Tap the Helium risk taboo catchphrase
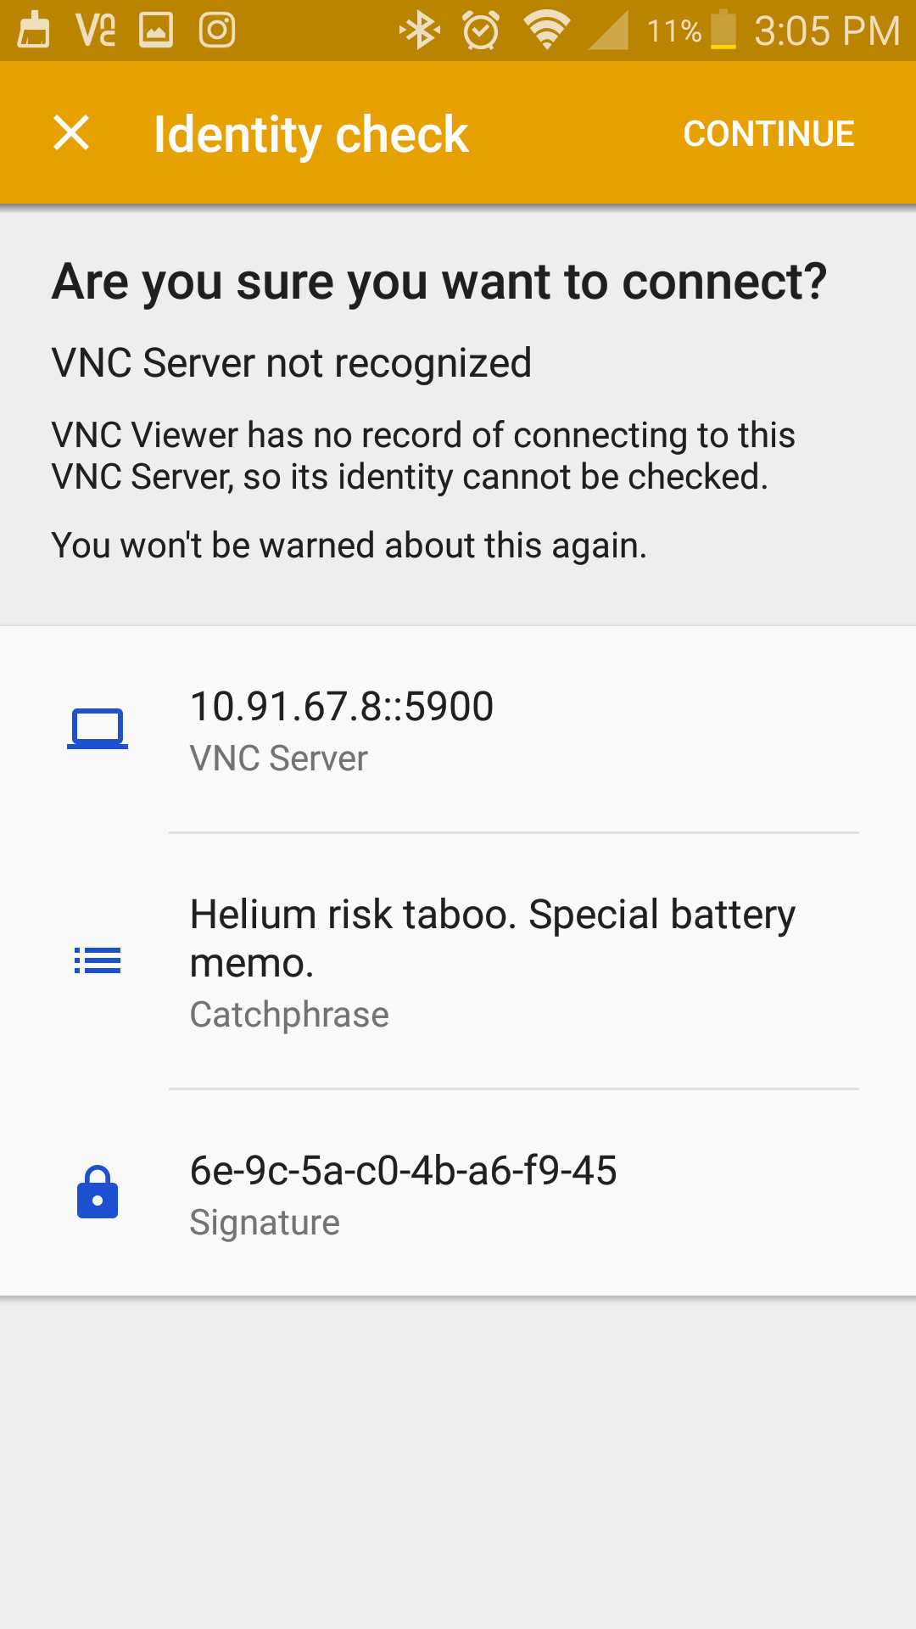Screen dimensions: 916x1629 click(x=492, y=938)
